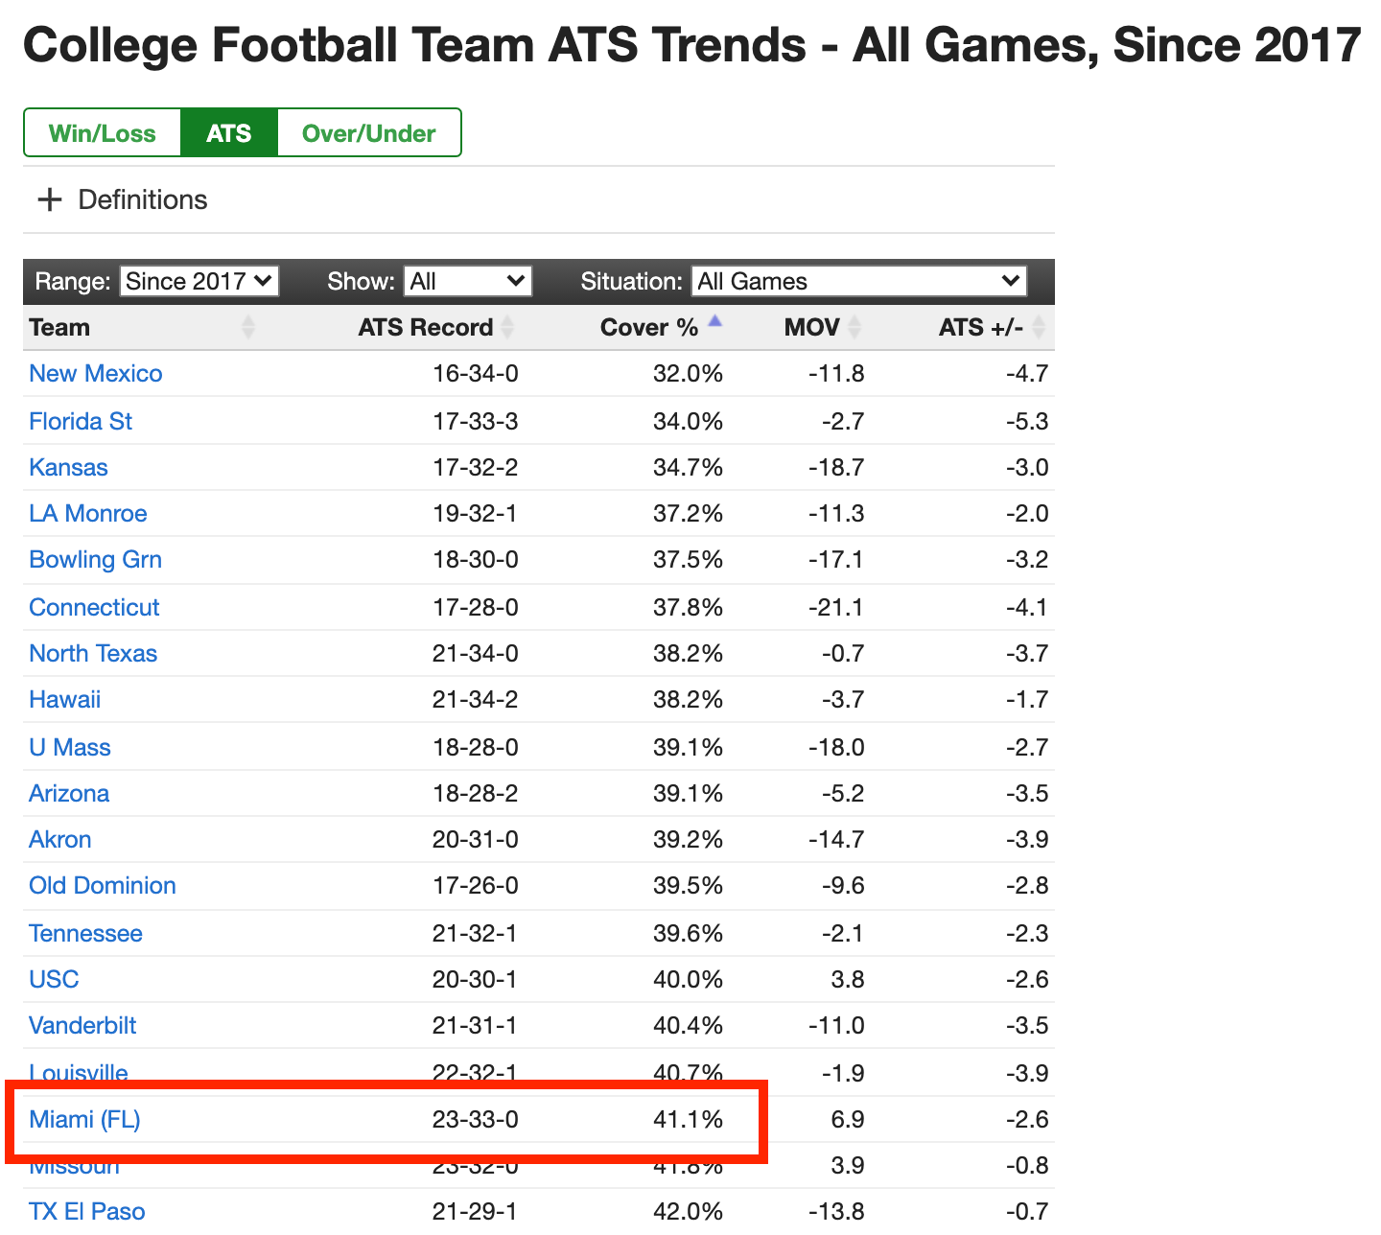Sort by the ATS +/- column arrows

tap(1039, 328)
